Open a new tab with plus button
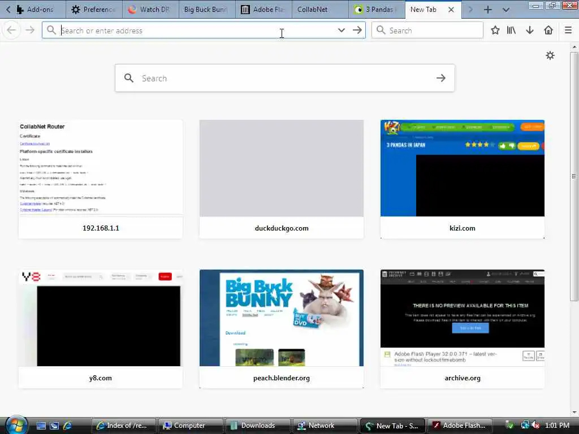The width and height of the screenshot is (579, 434). pos(488,10)
